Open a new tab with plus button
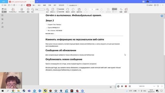 coord(37,2)
